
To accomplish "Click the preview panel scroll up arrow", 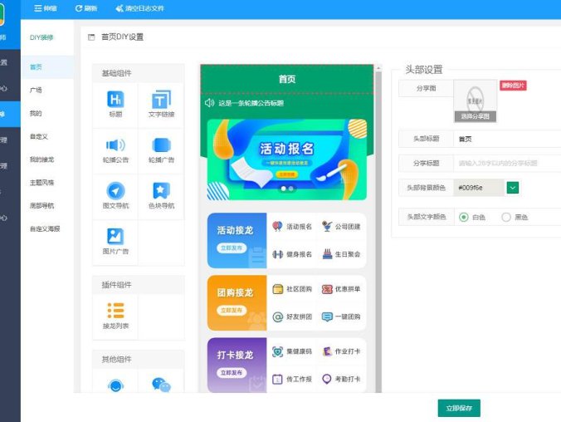I will pos(378,68).
